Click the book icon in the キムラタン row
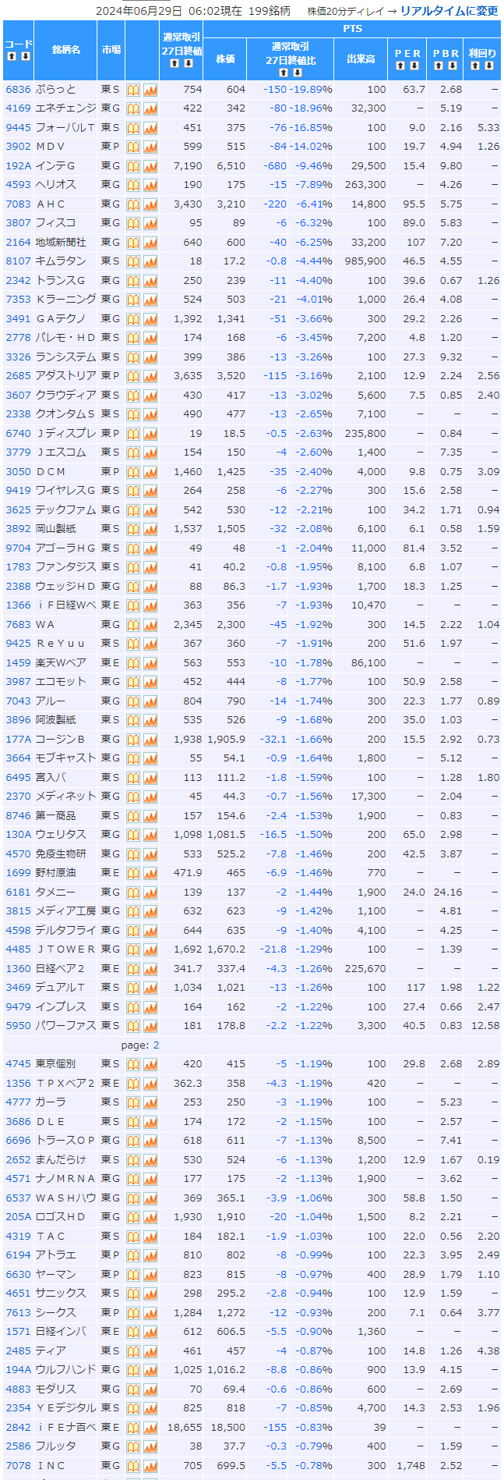This screenshot has width=504, height=1480. click(x=133, y=261)
